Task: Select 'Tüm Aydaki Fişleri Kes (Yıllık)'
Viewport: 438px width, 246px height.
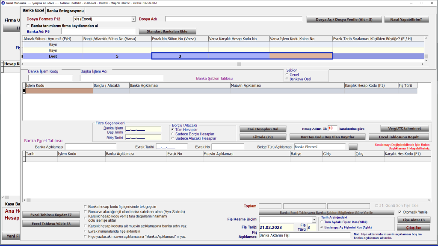Action: (x=322, y=222)
